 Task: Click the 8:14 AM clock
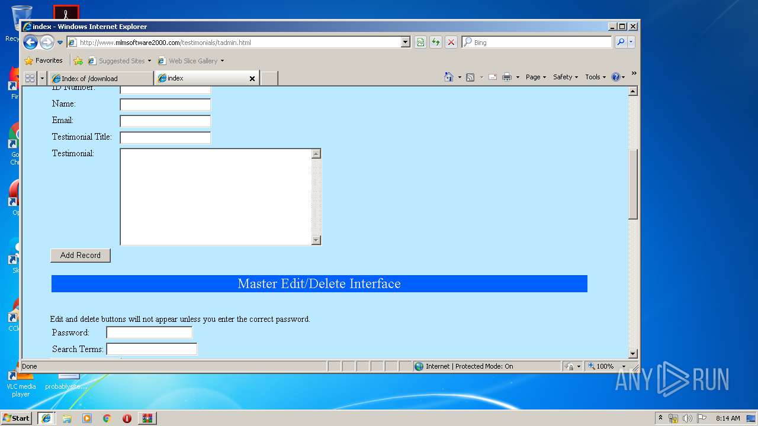click(728, 418)
